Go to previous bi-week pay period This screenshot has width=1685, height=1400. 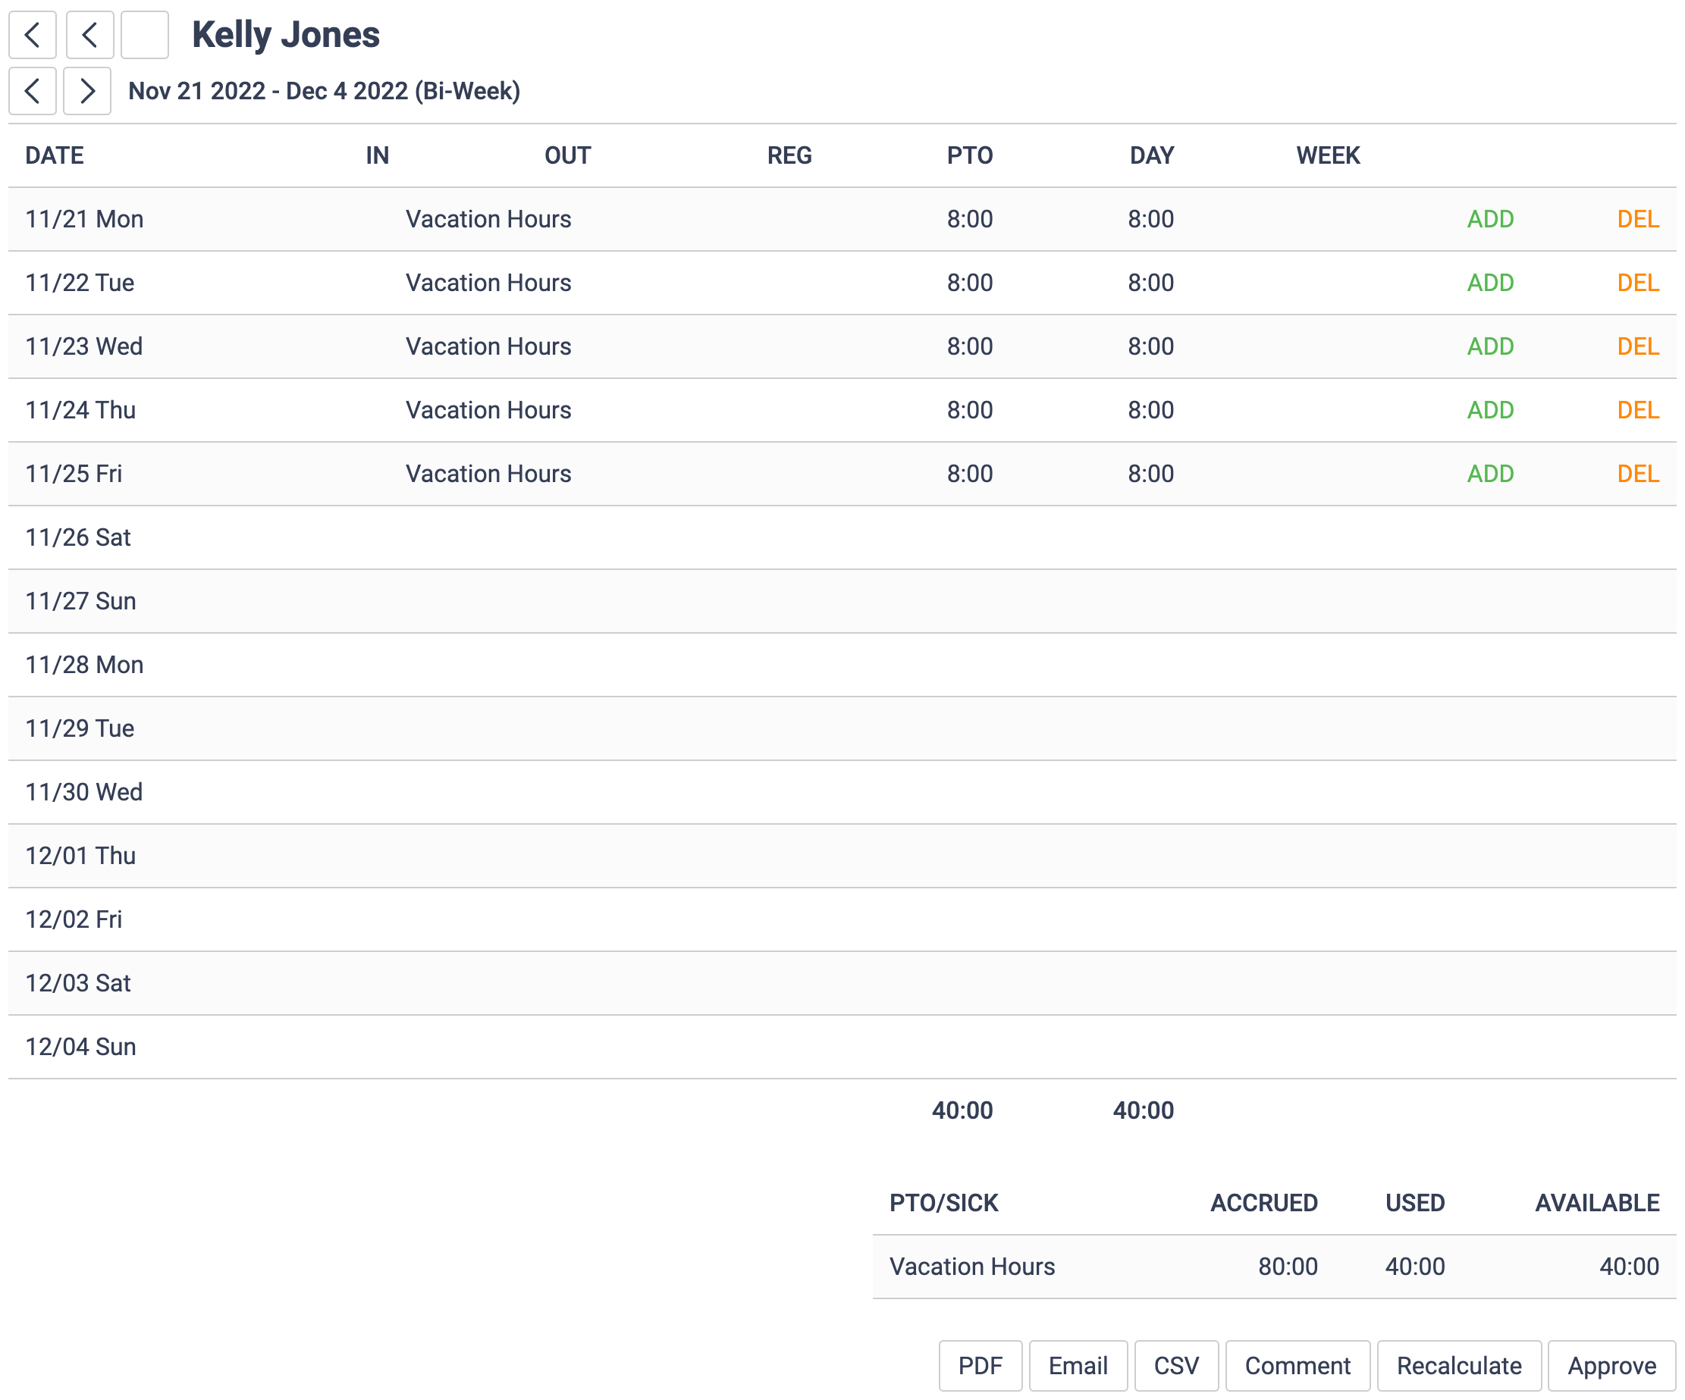(32, 91)
